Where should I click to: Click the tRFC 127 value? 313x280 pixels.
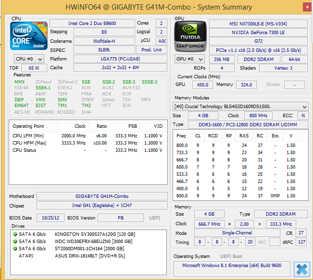point(301,242)
